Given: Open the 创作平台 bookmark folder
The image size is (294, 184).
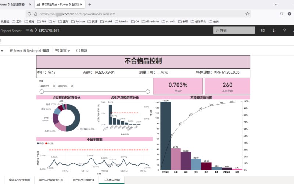Looking at the screenshot, I should [x=198, y=22].
